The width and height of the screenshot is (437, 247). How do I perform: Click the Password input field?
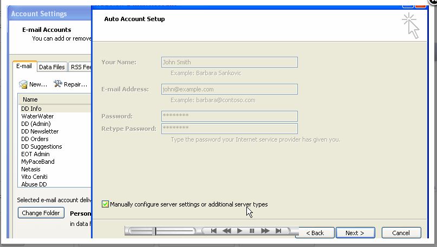pos(230,116)
